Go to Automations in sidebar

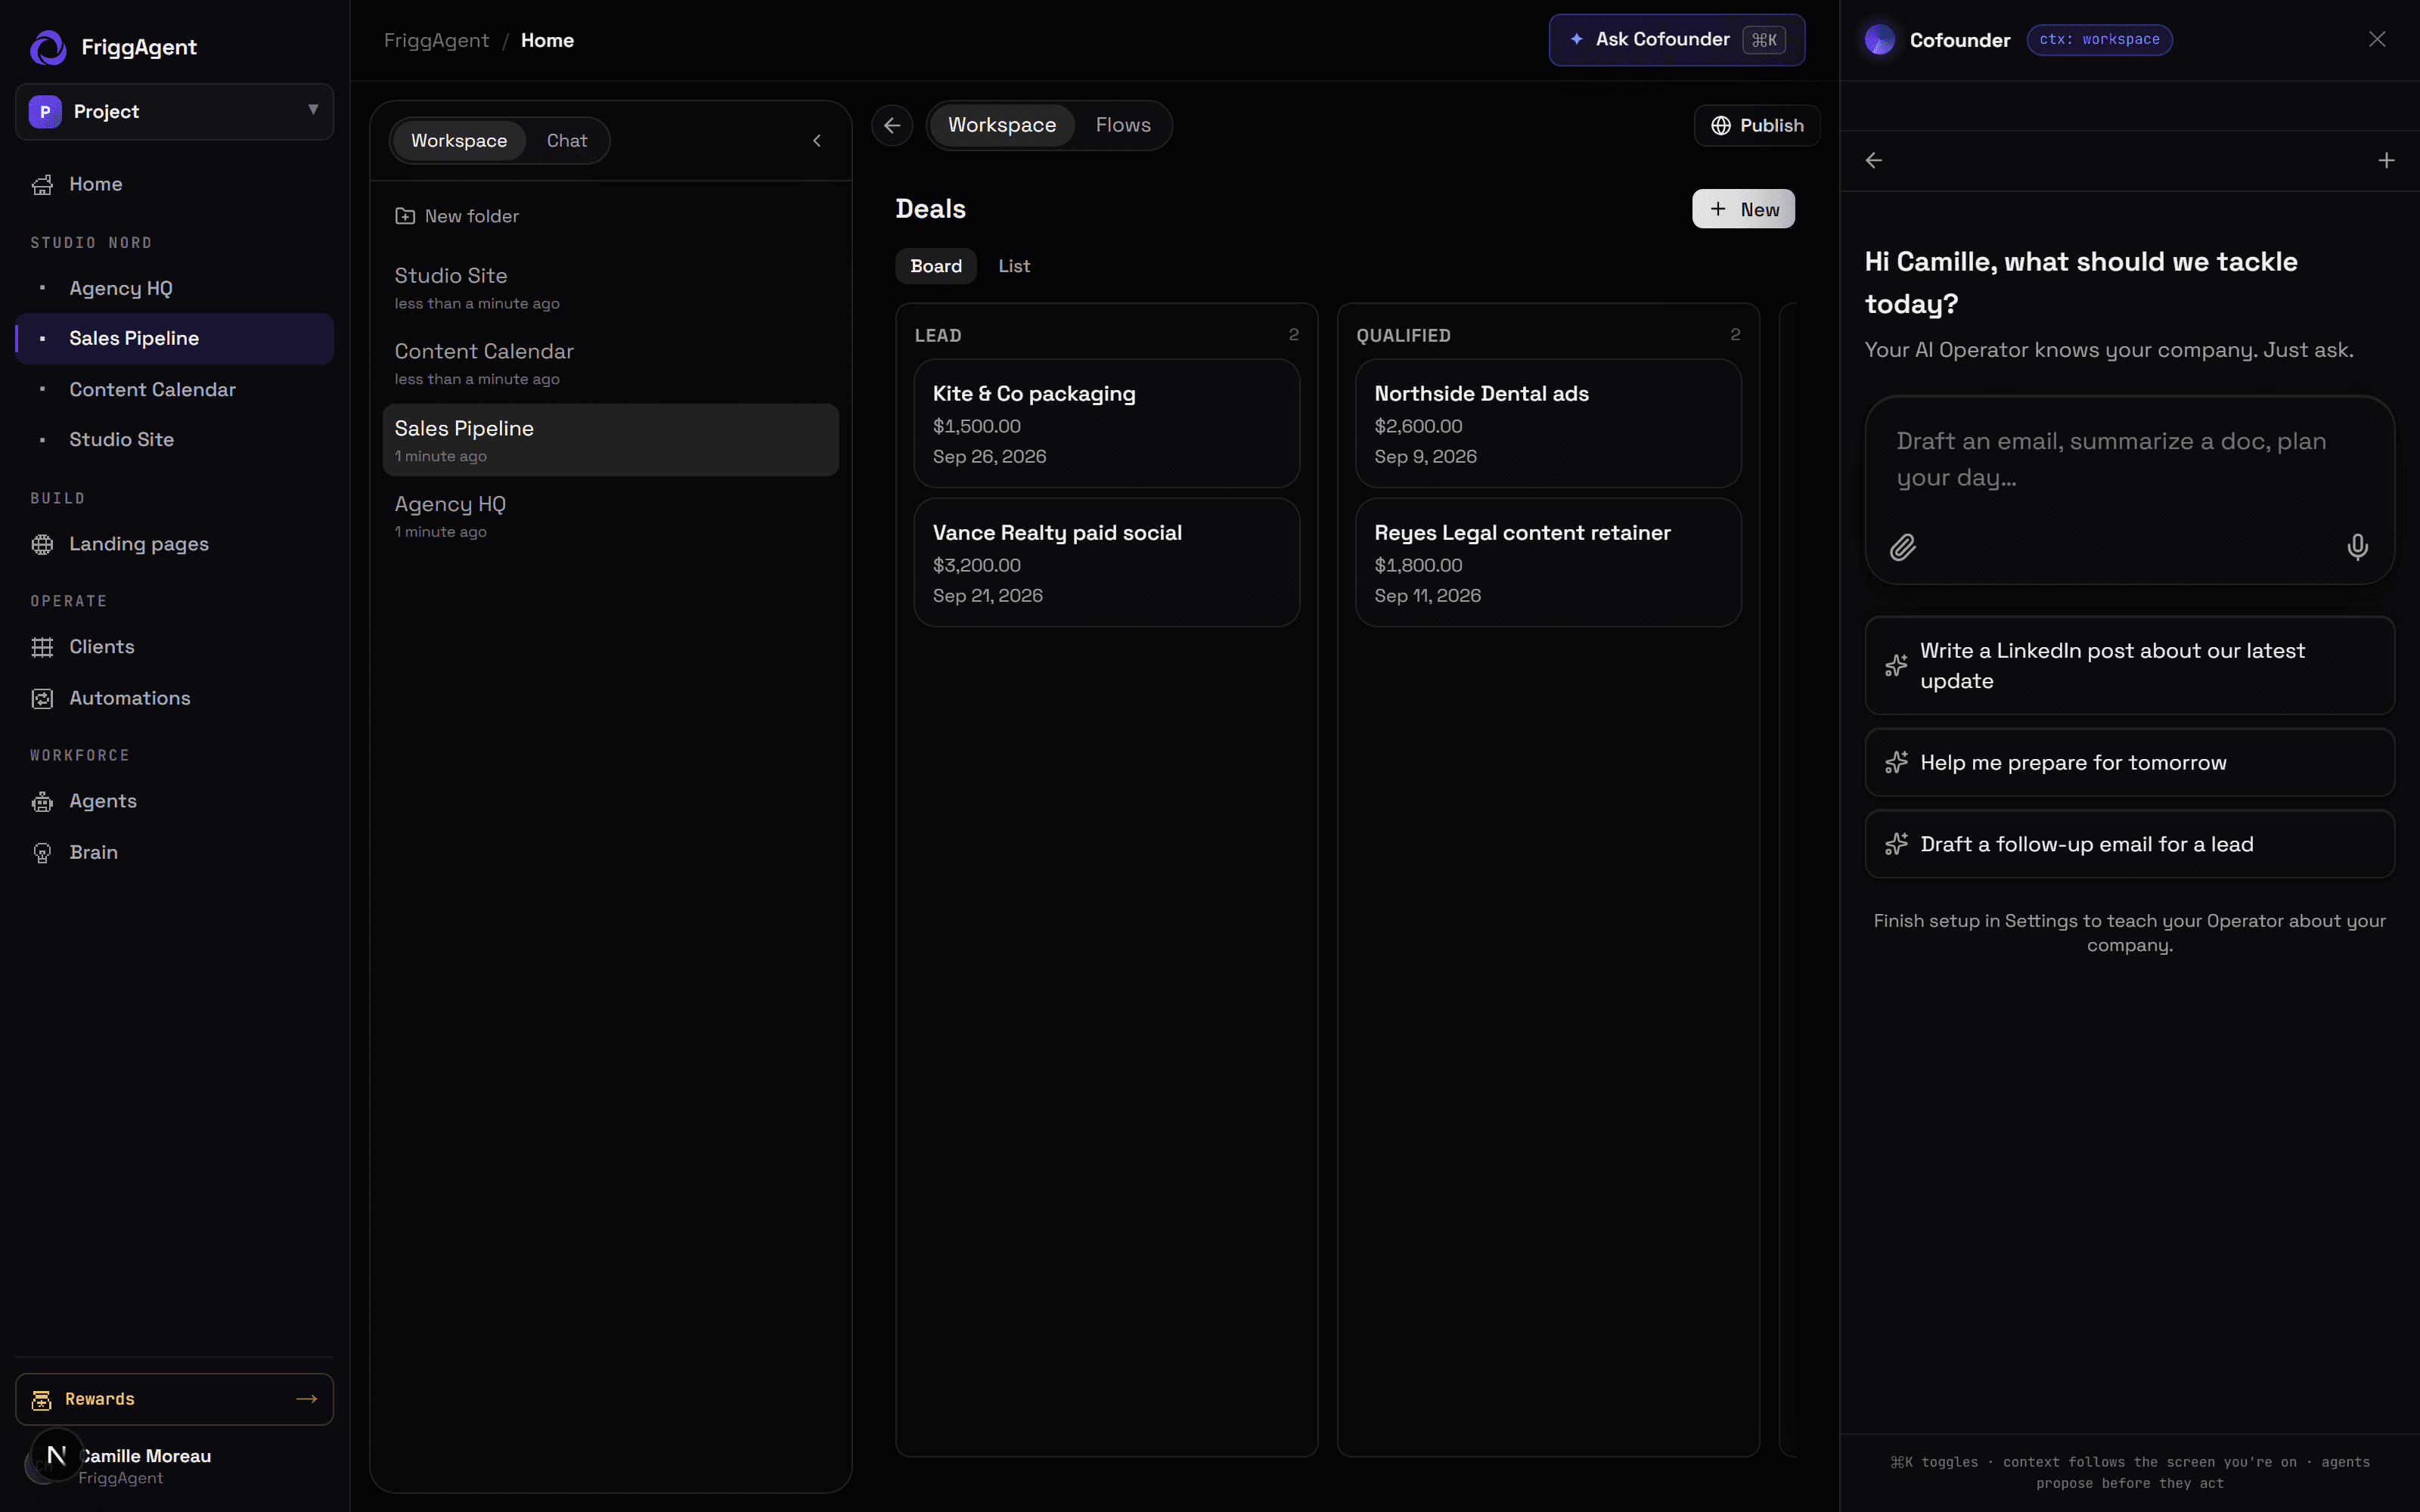click(174, 698)
